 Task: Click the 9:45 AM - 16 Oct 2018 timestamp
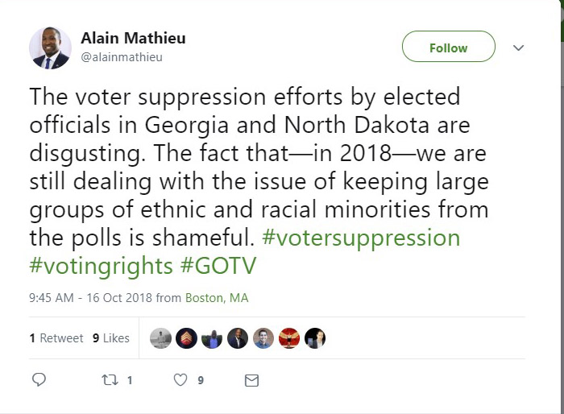click(90, 298)
